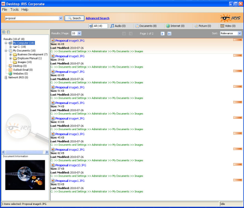The image size is (244, 208).
Task: Open the Help menu
Action: 25,9
